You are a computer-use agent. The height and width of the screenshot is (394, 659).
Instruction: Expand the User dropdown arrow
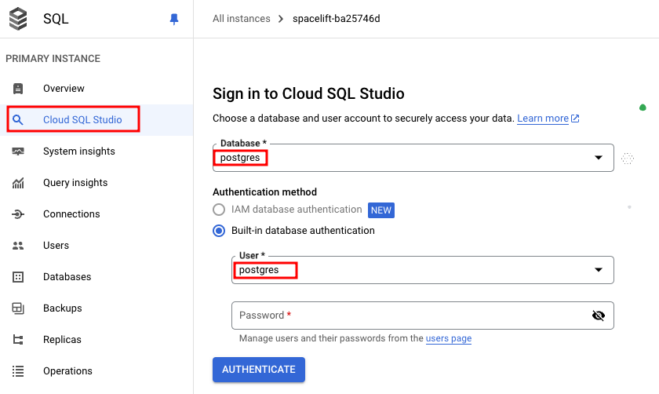tap(599, 270)
